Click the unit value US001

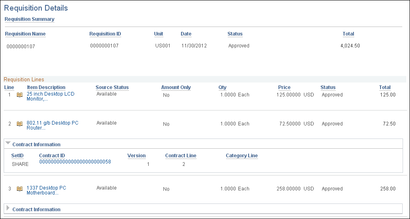[x=163, y=46]
